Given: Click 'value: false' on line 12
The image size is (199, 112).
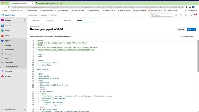Looking at the screenshot, I should point(46,65).
